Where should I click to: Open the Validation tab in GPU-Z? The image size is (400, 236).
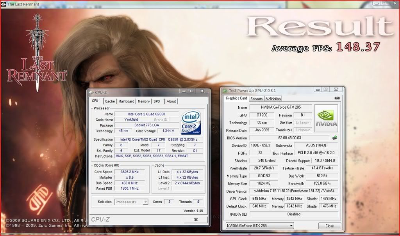pyautogui.click(x=273, y=99)
